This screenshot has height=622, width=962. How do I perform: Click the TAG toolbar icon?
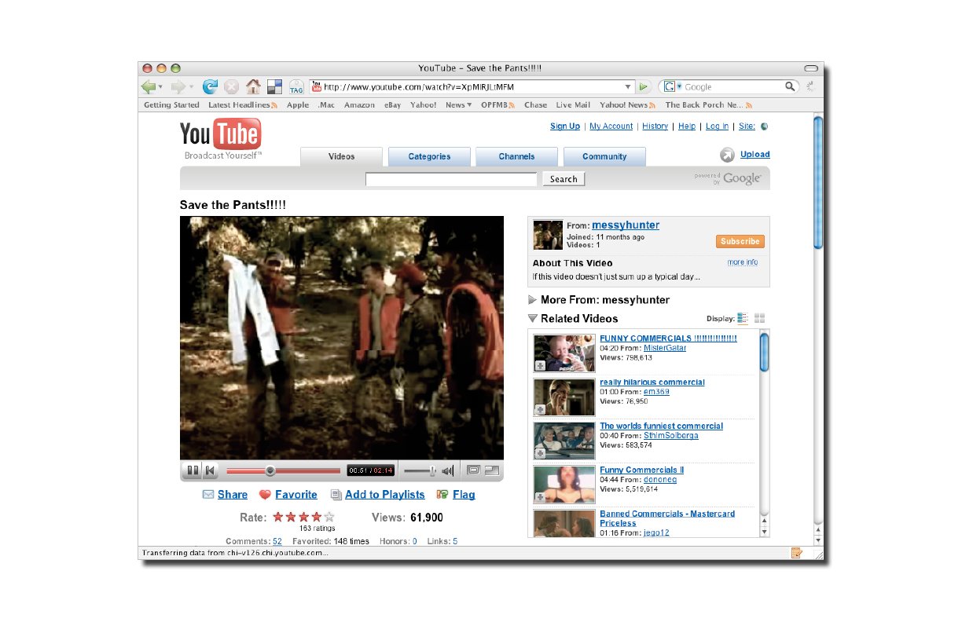pyautogui.click(x=296, y=87)
